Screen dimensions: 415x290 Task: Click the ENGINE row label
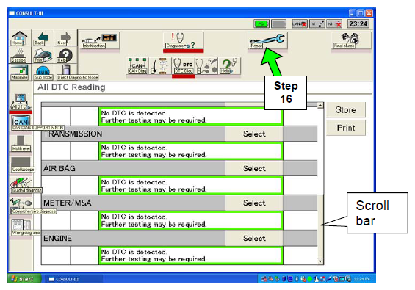[x=58, y=238]
